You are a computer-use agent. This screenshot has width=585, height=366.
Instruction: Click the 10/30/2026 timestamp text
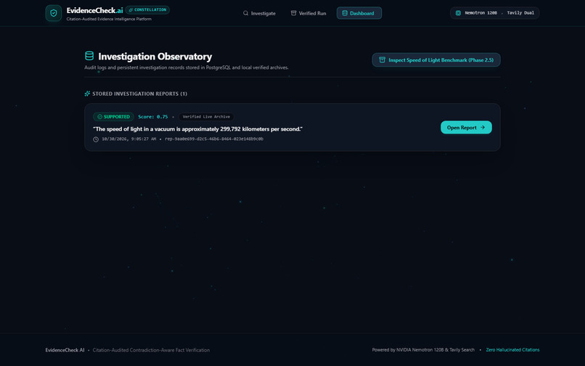[128, 139]
